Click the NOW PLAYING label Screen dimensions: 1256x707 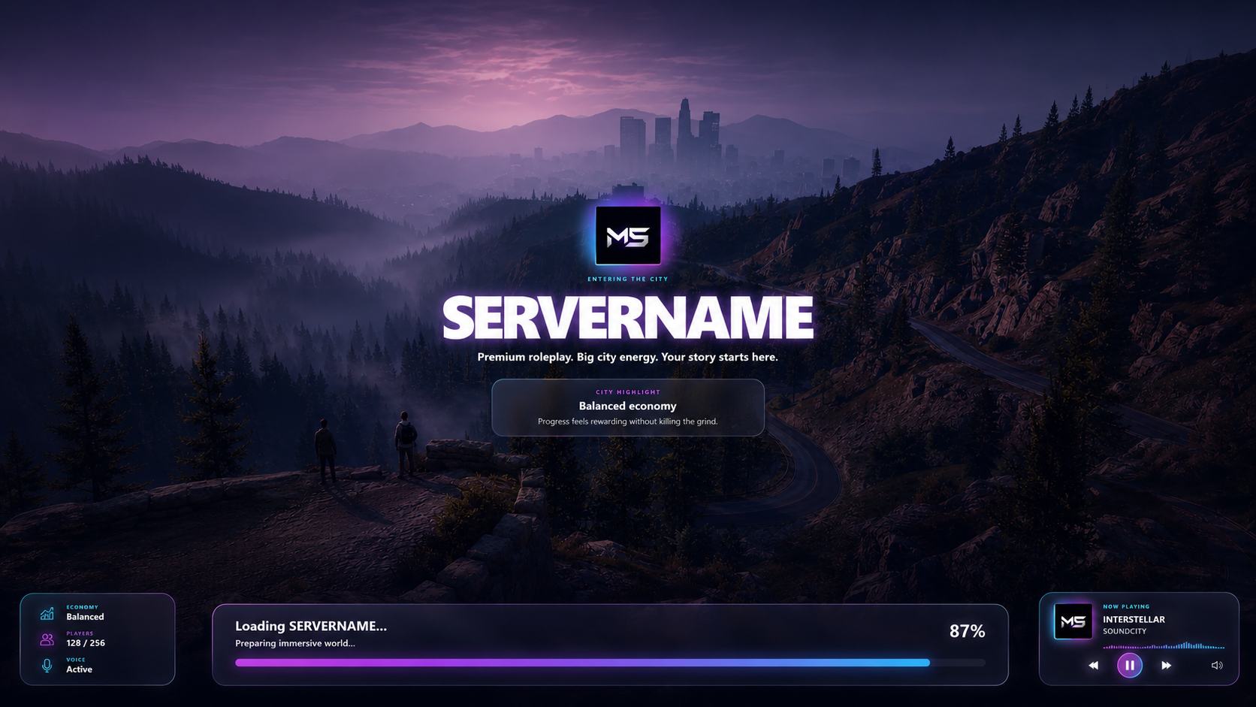point(1126,606)
